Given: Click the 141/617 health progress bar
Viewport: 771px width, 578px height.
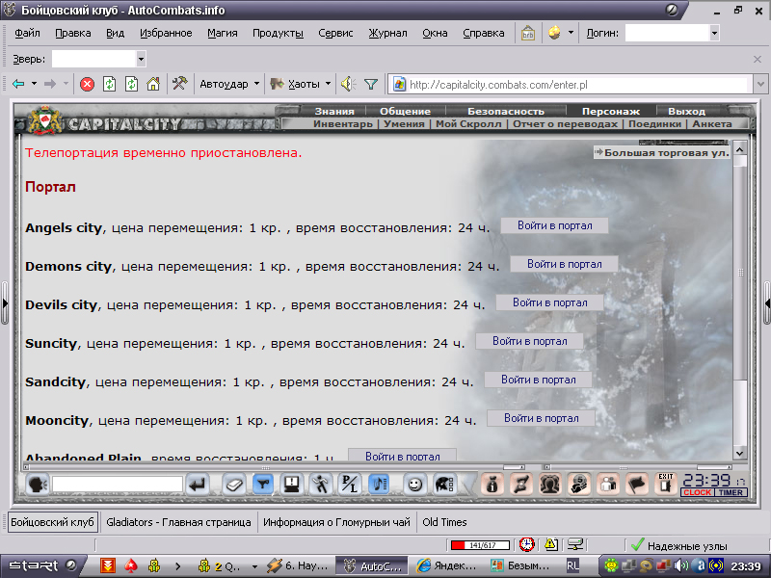Looking at the screenshot, I should point(480,545).
